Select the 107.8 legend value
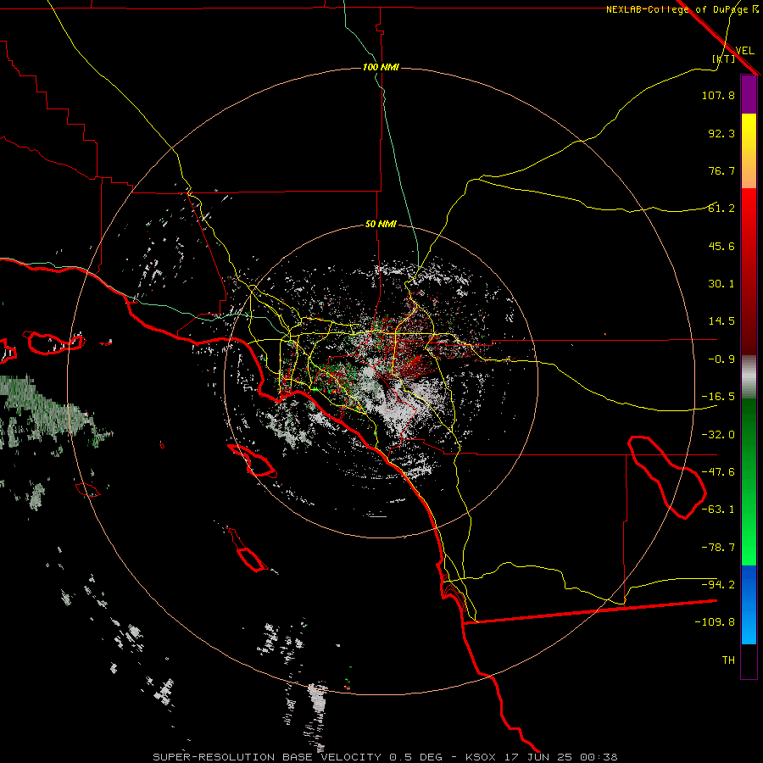The image size is (763, 763). [718, 95]
